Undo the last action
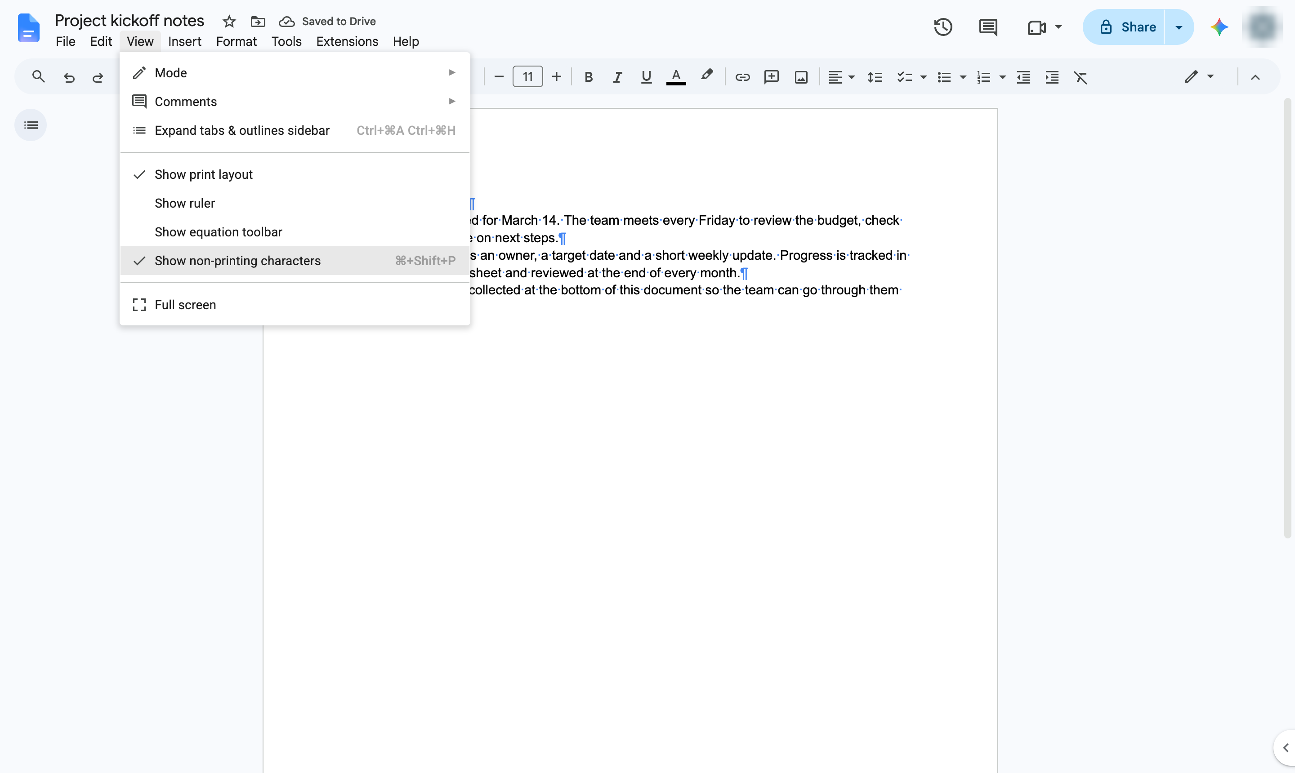The image size is (1295, 773). pos(69,77)
